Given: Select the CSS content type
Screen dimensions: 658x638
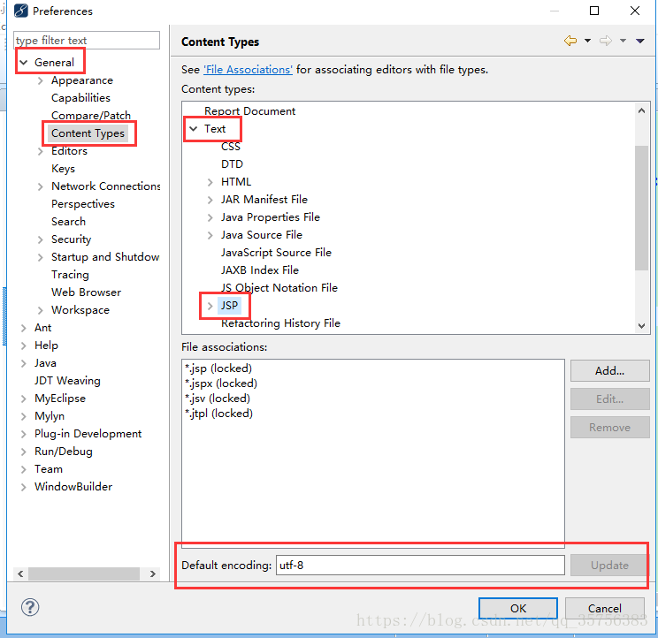Looking at the screenshot, I should point(231,147).
